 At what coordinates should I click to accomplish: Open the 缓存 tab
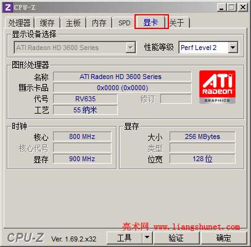[x=47, y=22]
